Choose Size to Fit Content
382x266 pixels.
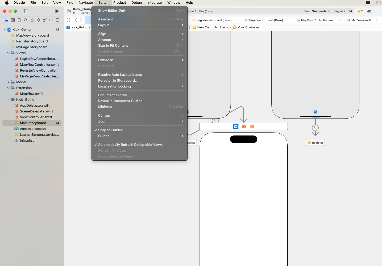click(x=139, y=46)
